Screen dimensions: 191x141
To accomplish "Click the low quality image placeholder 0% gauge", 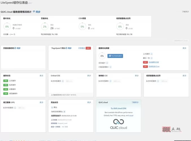I will click(120, 27).
